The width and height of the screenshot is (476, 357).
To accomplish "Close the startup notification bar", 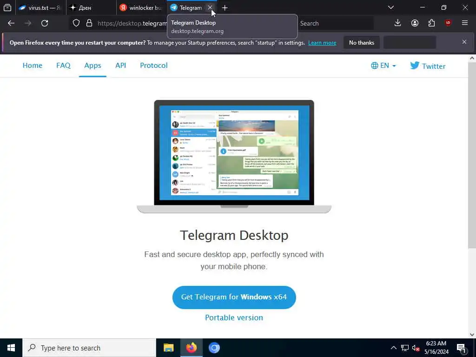I will tap(464, 42).
